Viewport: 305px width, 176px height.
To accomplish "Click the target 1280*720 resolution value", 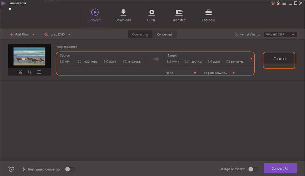I will [x=196, y=62].
